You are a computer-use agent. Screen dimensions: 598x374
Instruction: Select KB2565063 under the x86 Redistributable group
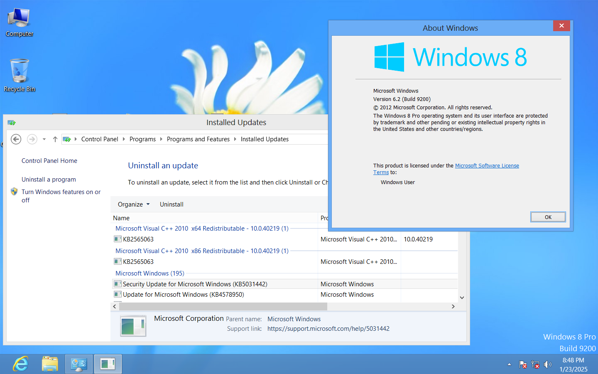[x=138, y=262]
